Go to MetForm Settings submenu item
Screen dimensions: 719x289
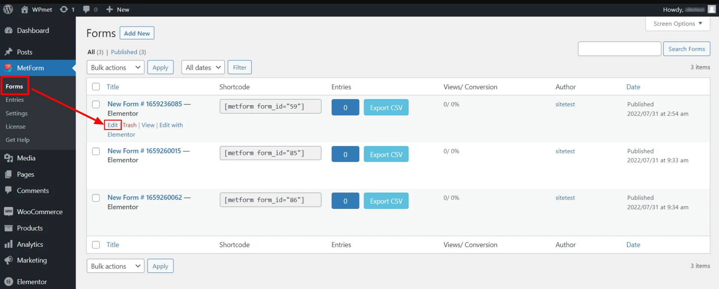pyautogui.click(x=16, y=113)
